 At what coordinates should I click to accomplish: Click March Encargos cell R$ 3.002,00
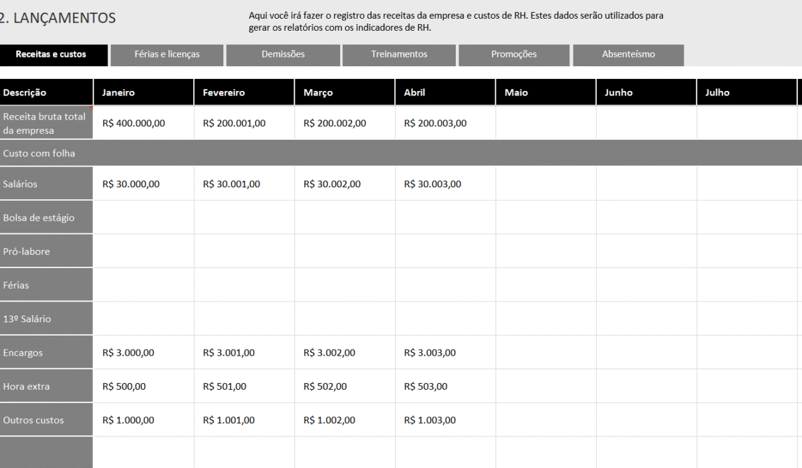click(x=344, y=353)
